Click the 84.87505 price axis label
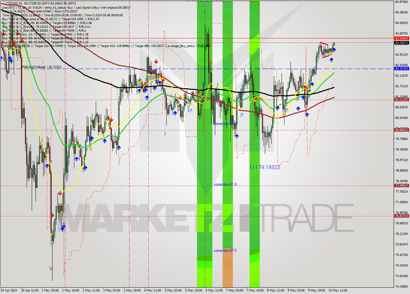 (402, 2)
